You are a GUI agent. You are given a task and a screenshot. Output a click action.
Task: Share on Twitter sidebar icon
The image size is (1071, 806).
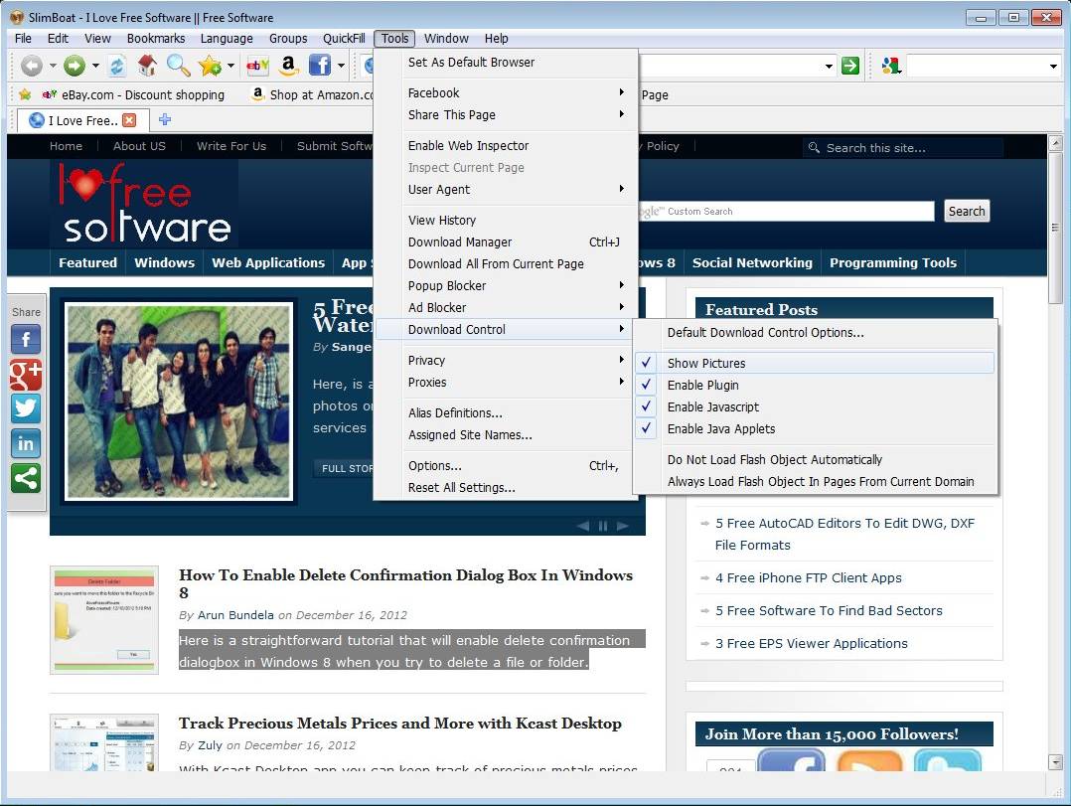click(x=25, y=408)
